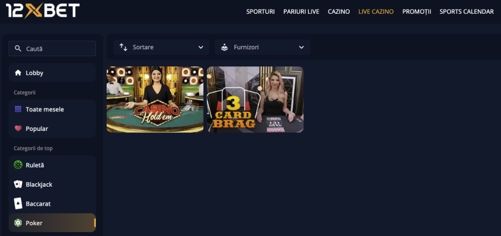This screenshot has width=501, height=236.
Task: Click the Lobby home icon
Action: 18,73
